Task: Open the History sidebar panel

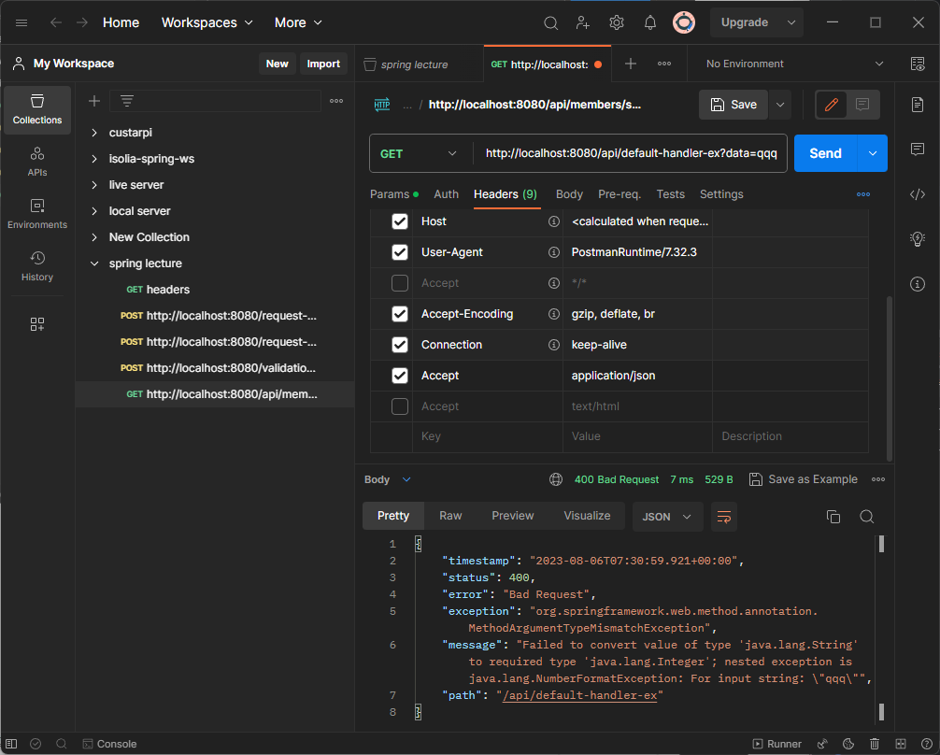Action: 37,266
